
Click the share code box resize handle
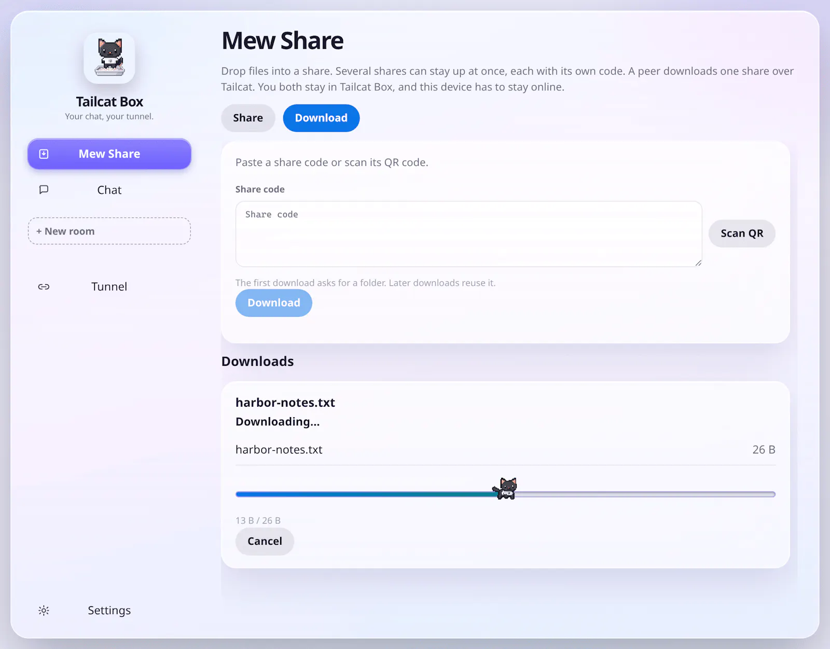(x=698, y=263)
